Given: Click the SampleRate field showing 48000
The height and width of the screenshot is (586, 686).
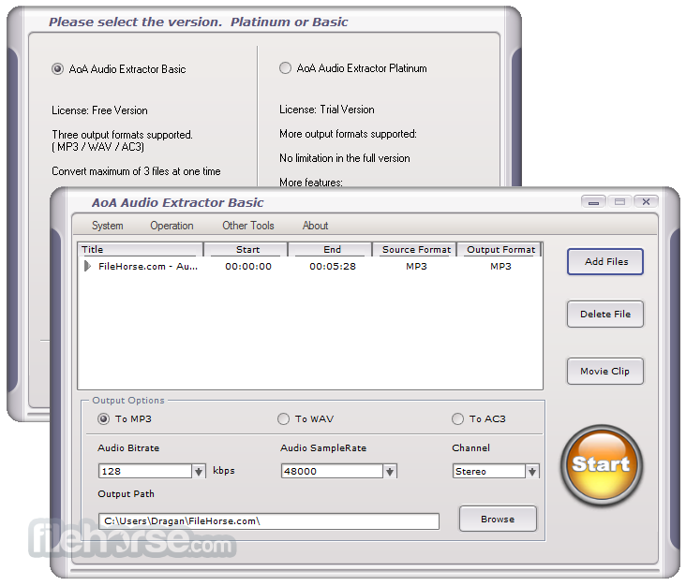Looking at the screenshot, I should pos(332,472).
